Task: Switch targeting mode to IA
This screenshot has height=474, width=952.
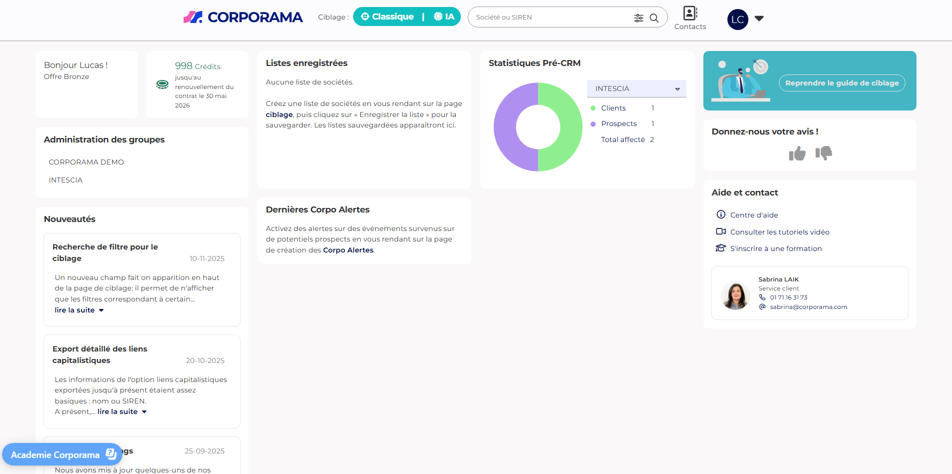Action: coord(444,17)
